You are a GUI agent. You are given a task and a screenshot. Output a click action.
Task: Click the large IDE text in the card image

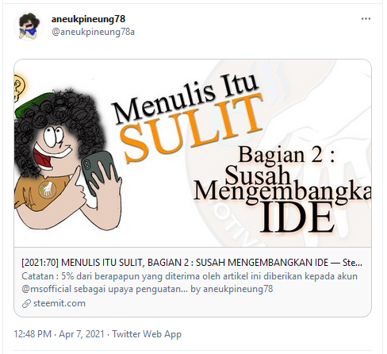(297, 217)
